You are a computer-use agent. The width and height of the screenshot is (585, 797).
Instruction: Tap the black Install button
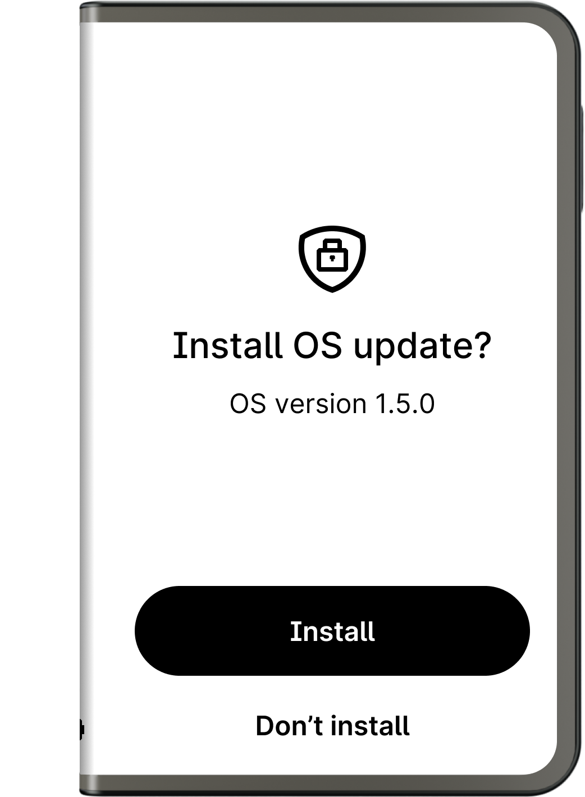tap(332, 631)
